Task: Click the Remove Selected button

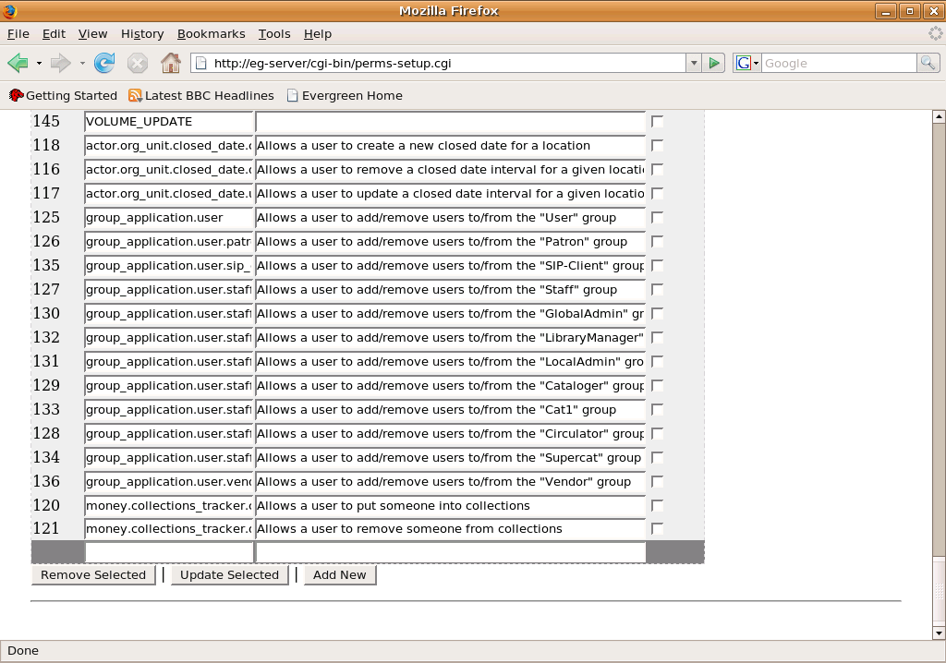Action: (x=93, y=574)
